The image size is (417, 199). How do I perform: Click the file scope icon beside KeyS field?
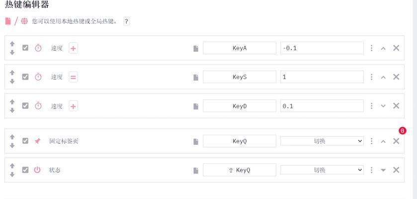196,78
